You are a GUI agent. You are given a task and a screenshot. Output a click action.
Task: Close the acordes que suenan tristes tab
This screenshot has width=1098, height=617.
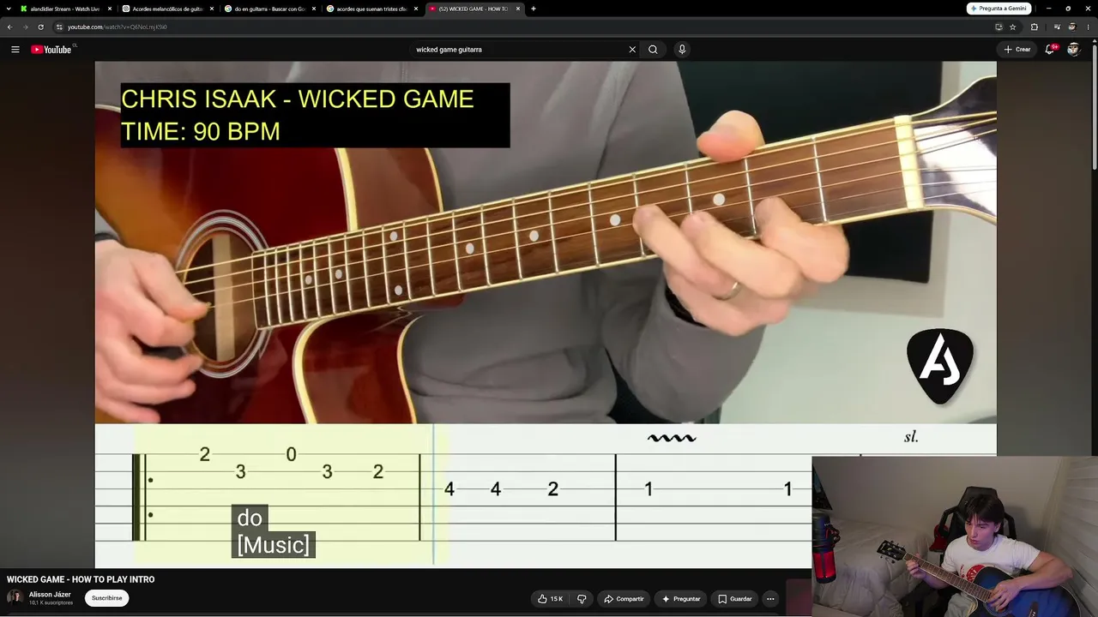pyautogui.click(x=416, y=9)
